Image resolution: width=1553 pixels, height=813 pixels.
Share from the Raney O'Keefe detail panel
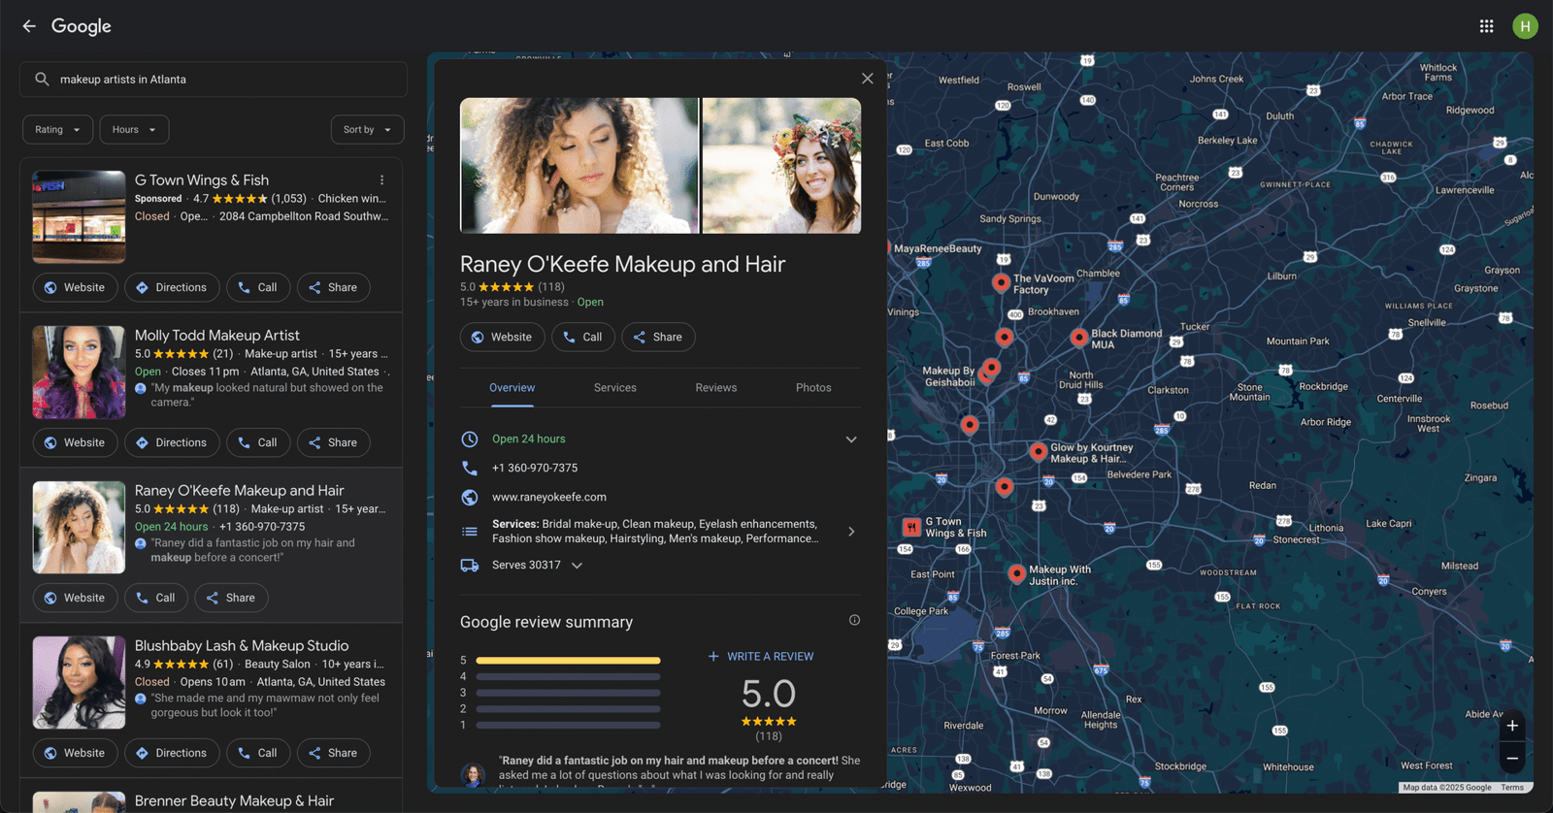pos(658,337)
